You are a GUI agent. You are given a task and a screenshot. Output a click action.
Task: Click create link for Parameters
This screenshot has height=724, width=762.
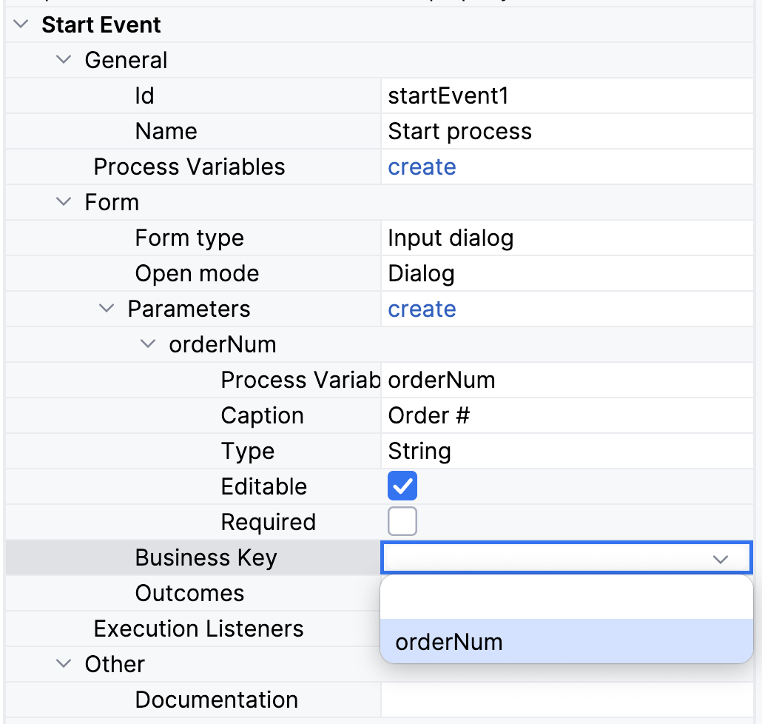point(422,309)
